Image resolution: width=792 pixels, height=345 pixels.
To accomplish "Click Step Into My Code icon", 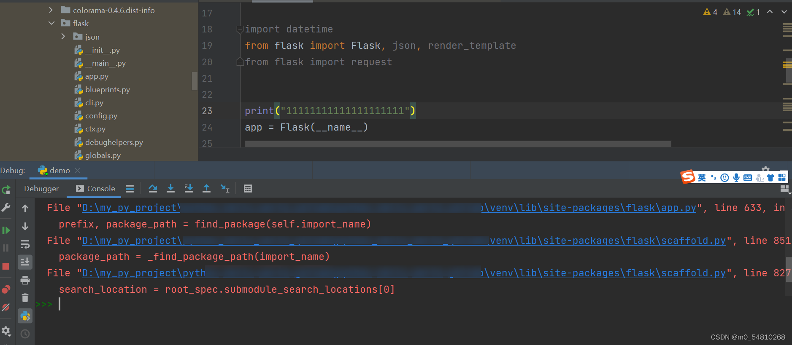I will click(189, 189).
